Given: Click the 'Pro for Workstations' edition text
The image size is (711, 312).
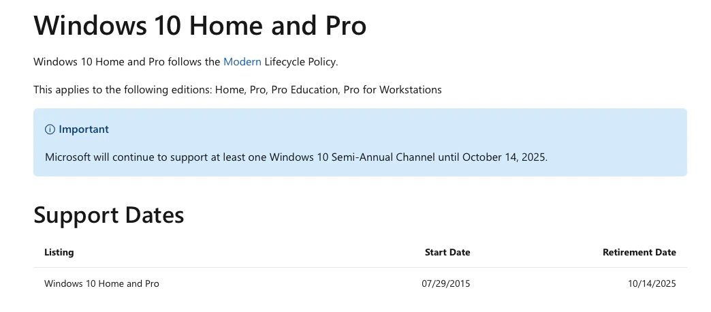Looking at the screenshot, I should pos(393,90).
